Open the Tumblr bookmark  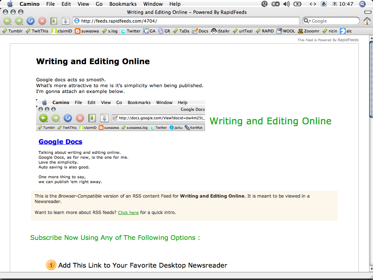(x=12, y=31)
